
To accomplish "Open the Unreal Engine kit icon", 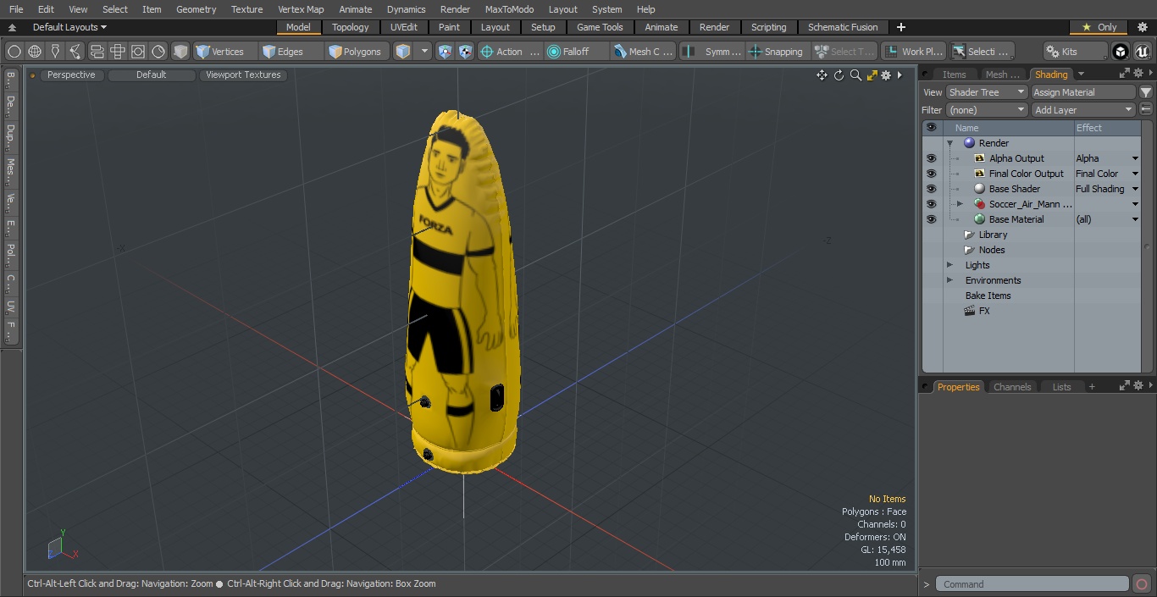I will tap(1142, 52).
